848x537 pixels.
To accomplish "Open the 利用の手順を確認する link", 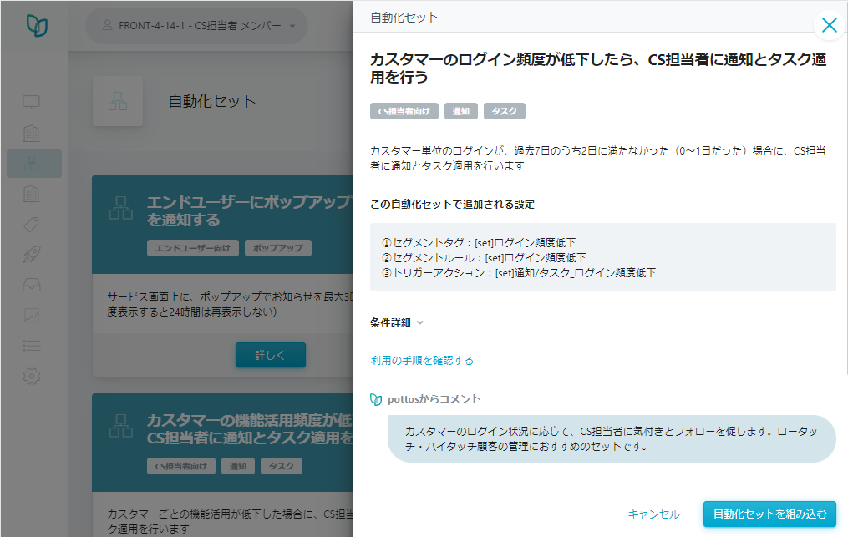I will [422, 361].
